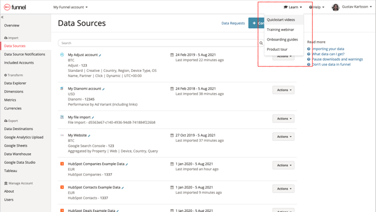376x212 pixels.
Task: Toggle the Learn dropdown menu
Action: point(293,7)
